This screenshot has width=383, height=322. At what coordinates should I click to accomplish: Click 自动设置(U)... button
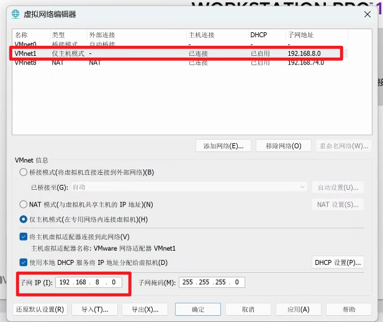pos(338,187)
